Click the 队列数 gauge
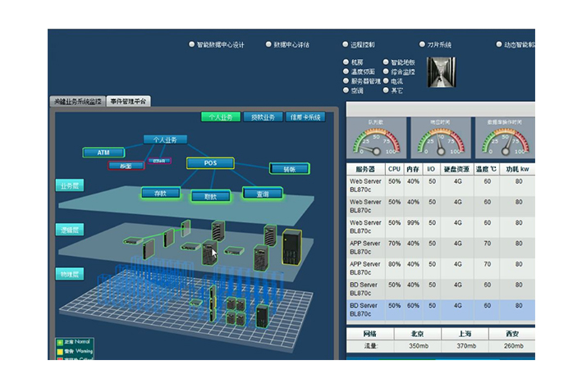 (x=376, y=138)
